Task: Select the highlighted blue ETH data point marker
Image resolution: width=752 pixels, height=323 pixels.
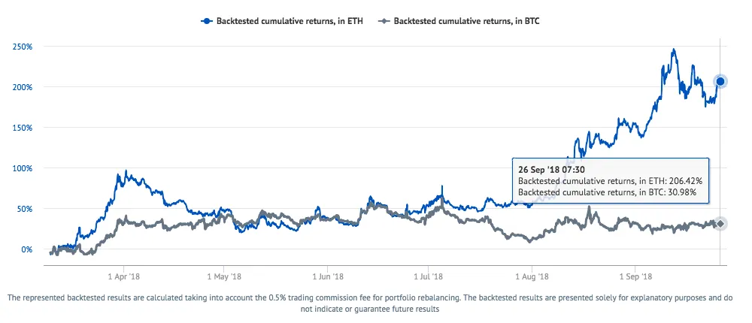Action: click(x=720, y=81)
